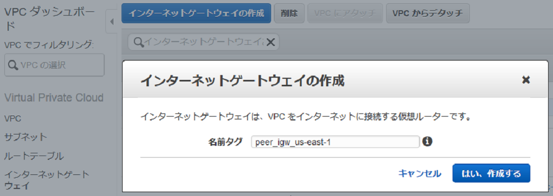Click the 削除 button
Screen dimensions: 553x196
(x=289, y=13)
